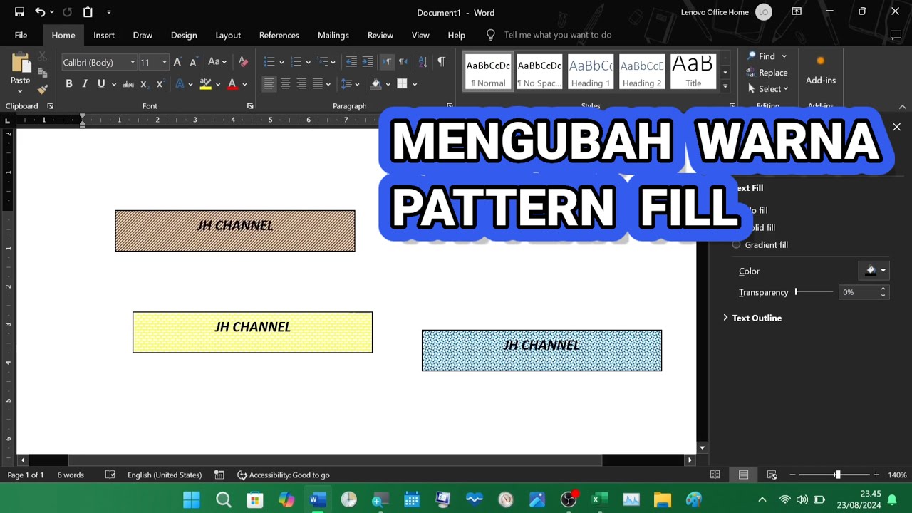Image resolution: width=912 pixels, height=513 pixels.
Task: Click the Windows Start button
Action: click(192, 499)
